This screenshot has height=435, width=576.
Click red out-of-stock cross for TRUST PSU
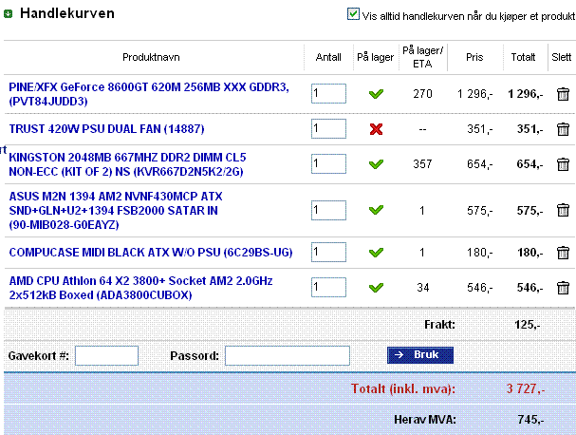[376, 129]
